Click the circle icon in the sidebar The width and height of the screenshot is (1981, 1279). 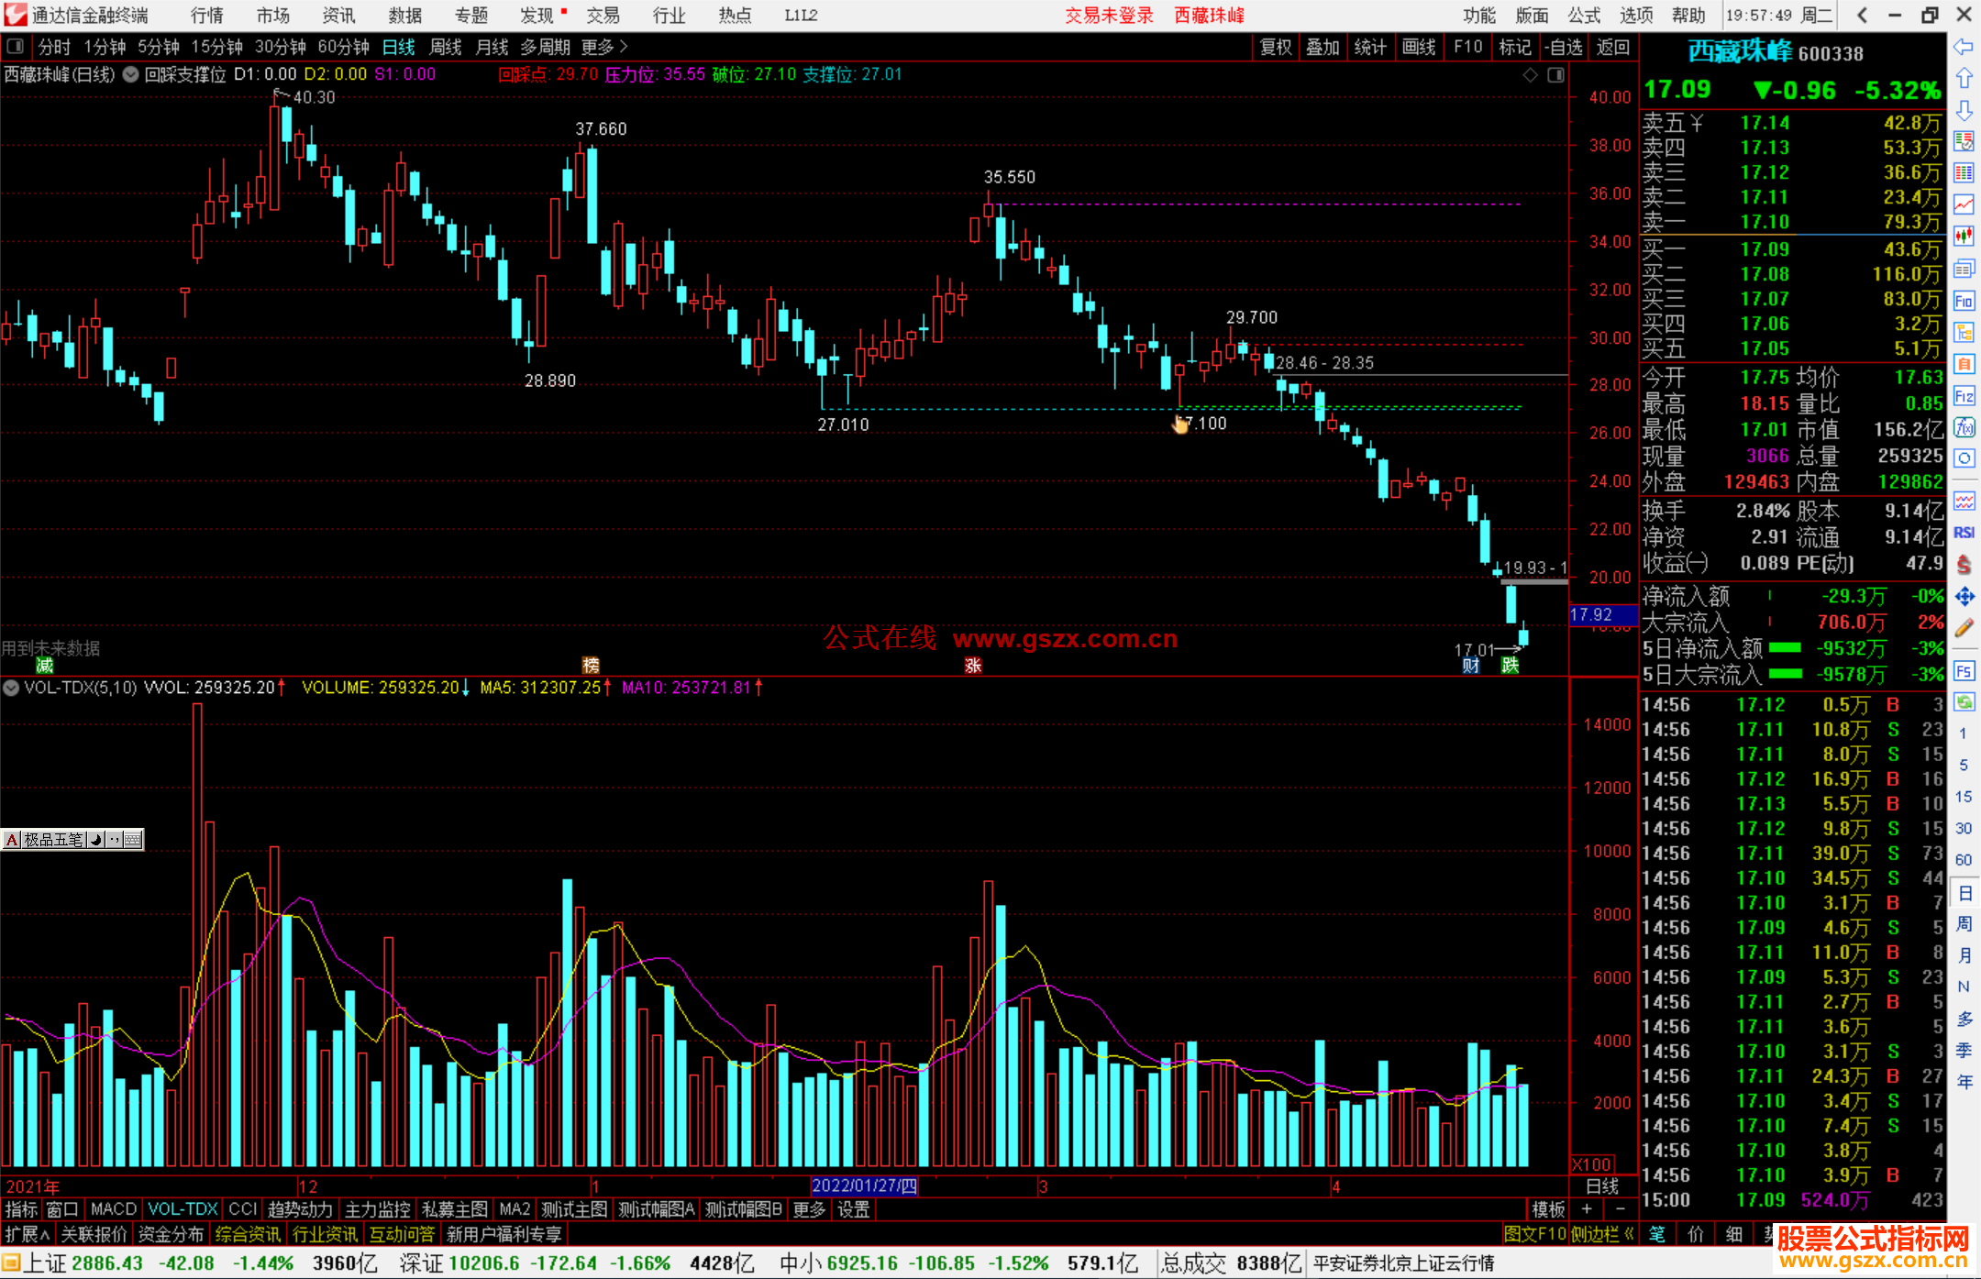[x=1964, y=458]
